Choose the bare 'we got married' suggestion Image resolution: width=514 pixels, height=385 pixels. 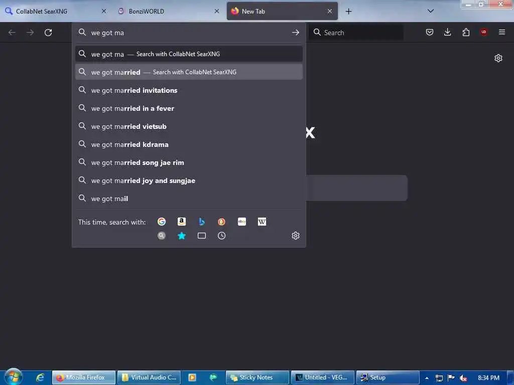189,72
